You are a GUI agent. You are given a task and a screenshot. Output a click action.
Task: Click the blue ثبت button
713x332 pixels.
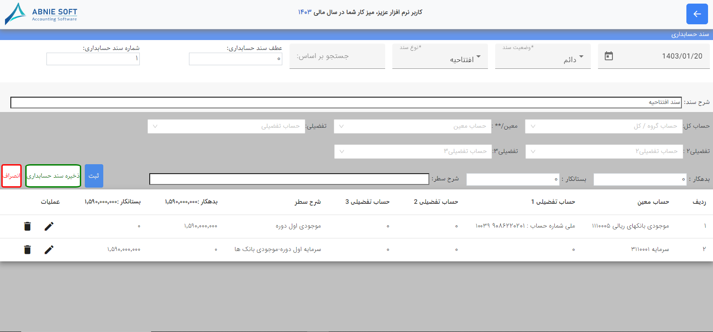[x=94, y=176]
